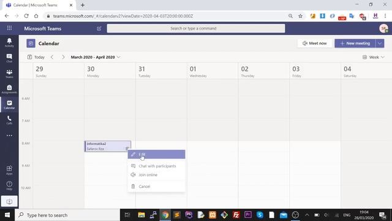The width and height of the screenshot is (392, 221).
Task: Select Sunday 29 day header
Action: 59,71
